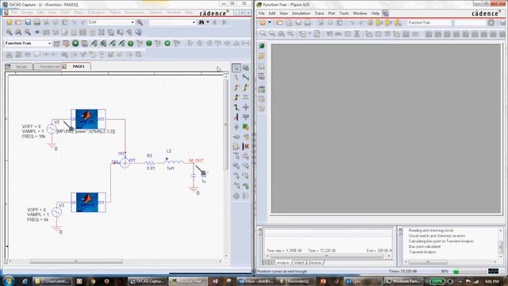Open PSpice menu in OrCAD Capture

115,13
